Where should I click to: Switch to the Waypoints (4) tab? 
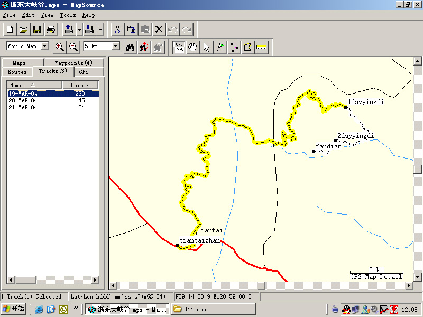coord(73,63)
